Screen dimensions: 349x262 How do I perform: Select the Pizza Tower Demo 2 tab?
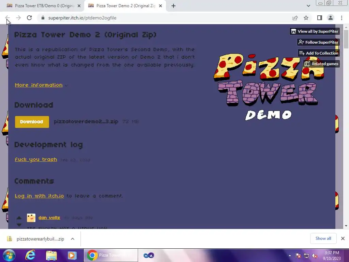125,6
